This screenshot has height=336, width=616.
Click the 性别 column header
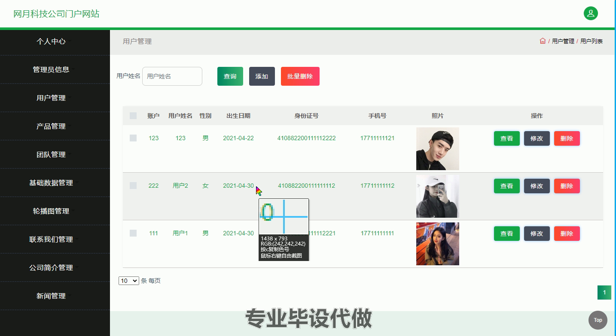click(205, 116)
